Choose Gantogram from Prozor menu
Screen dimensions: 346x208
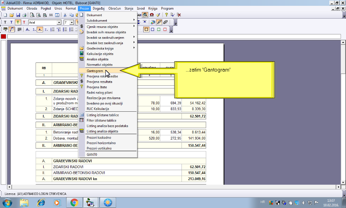coord(108,71)
